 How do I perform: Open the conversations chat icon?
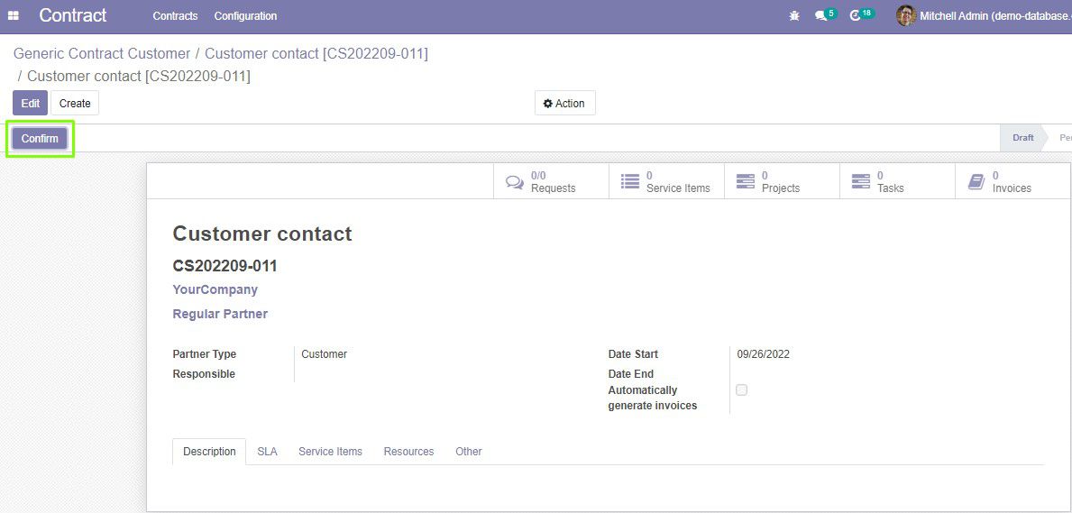821,15
